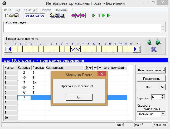Click the tape restore toolbar icon
The height and width of the screenshot is (129, 170).
[57, 16]
